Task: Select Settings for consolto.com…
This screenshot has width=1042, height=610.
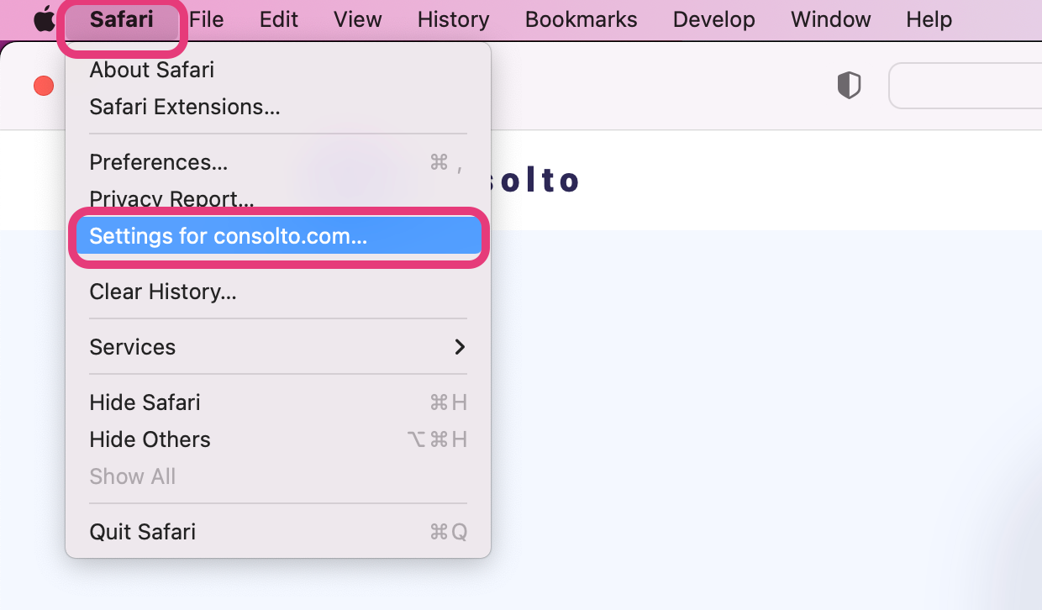Action: click(278, 237)
